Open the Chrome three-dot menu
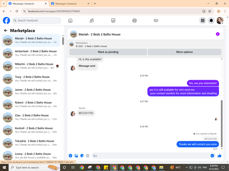 point(225,11)
